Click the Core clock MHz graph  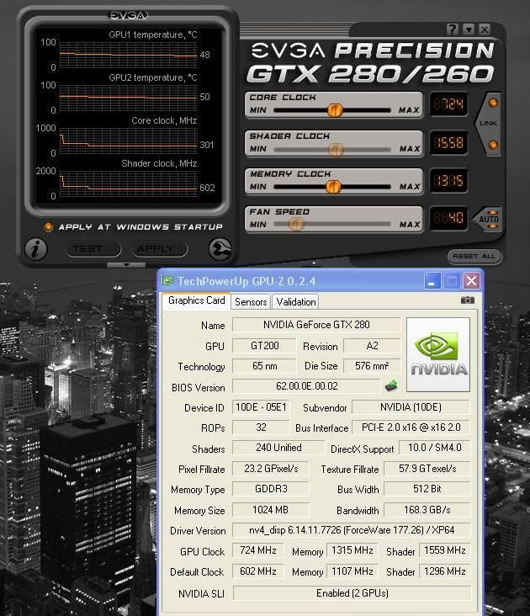(x=128, y=141)
